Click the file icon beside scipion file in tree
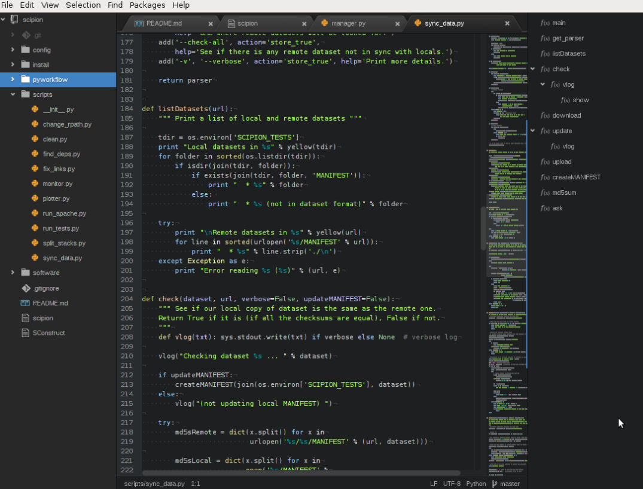 pos(25,317)
